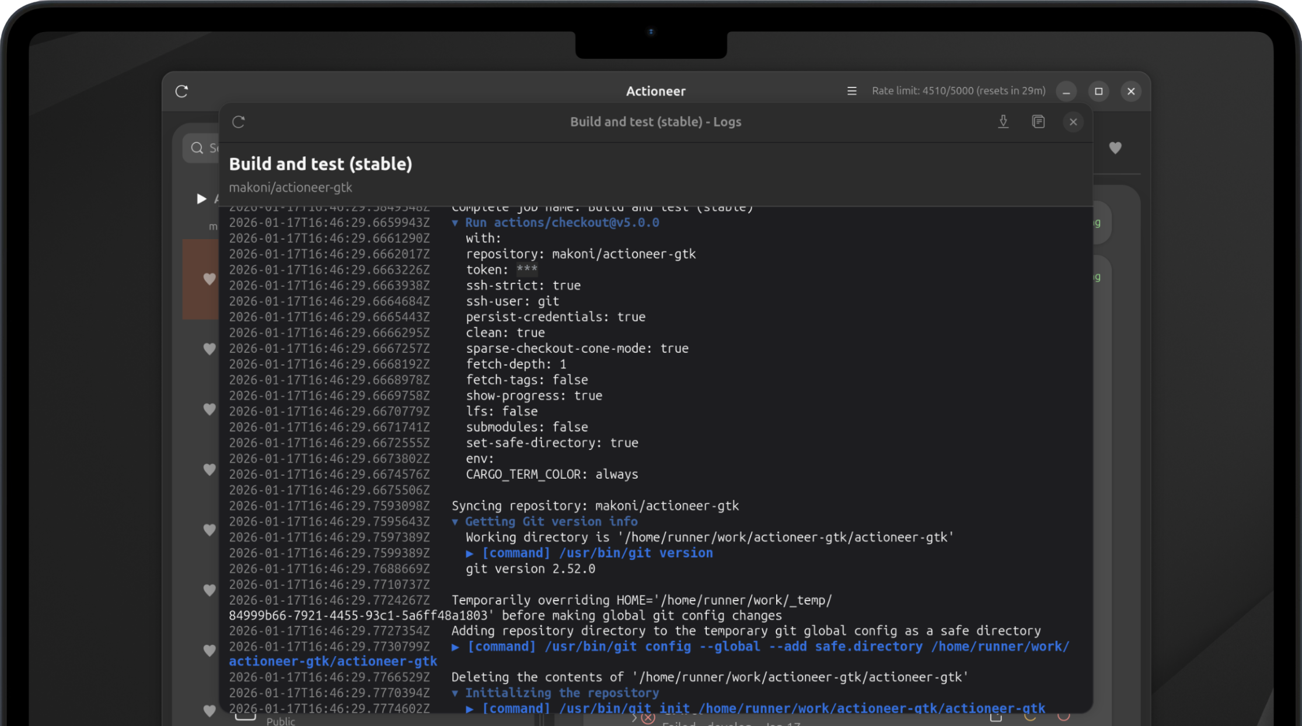Screen dimensions: 1302x726
Task: Expand the workflow triangle in the sidebar
Action: pos(201,199)
